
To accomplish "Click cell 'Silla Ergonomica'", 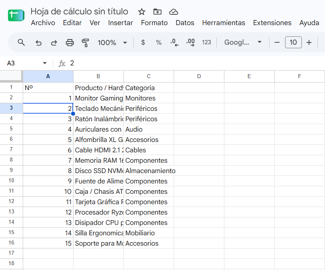I will [99, 233].
